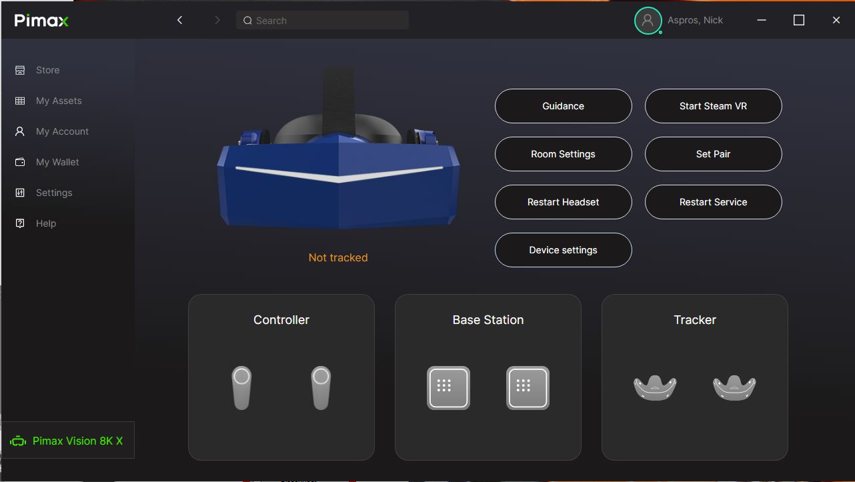Click the Pimax logo
This screenshot has width=855, height=482.
[41, 21]
